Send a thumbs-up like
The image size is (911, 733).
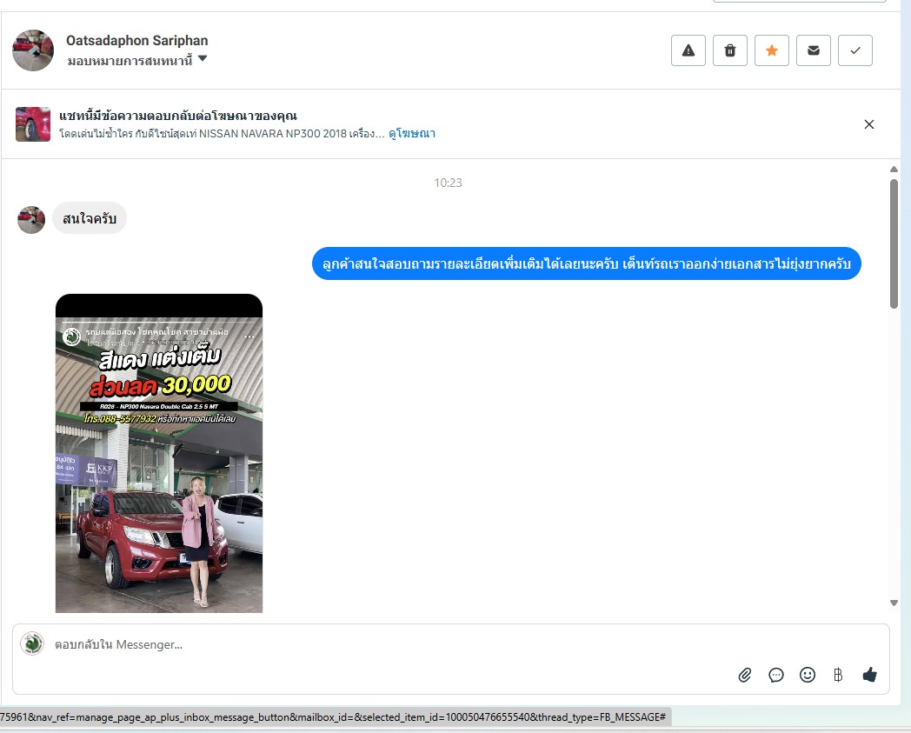tap(870, 675)
